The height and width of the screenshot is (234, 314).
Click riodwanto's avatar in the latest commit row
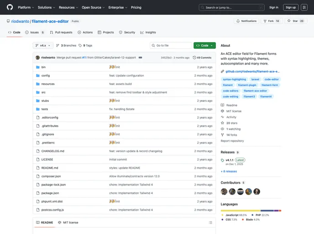[37, 58]
